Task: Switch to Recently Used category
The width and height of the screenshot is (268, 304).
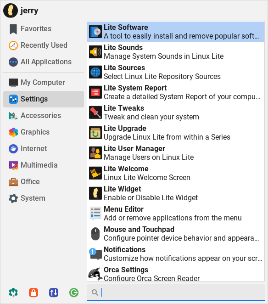Action: pyautogui.click(x=44, y=45)
